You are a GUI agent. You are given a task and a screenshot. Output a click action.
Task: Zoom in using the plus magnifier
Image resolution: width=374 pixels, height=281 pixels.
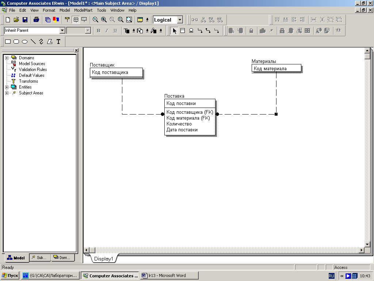click(x=104, y=20)
